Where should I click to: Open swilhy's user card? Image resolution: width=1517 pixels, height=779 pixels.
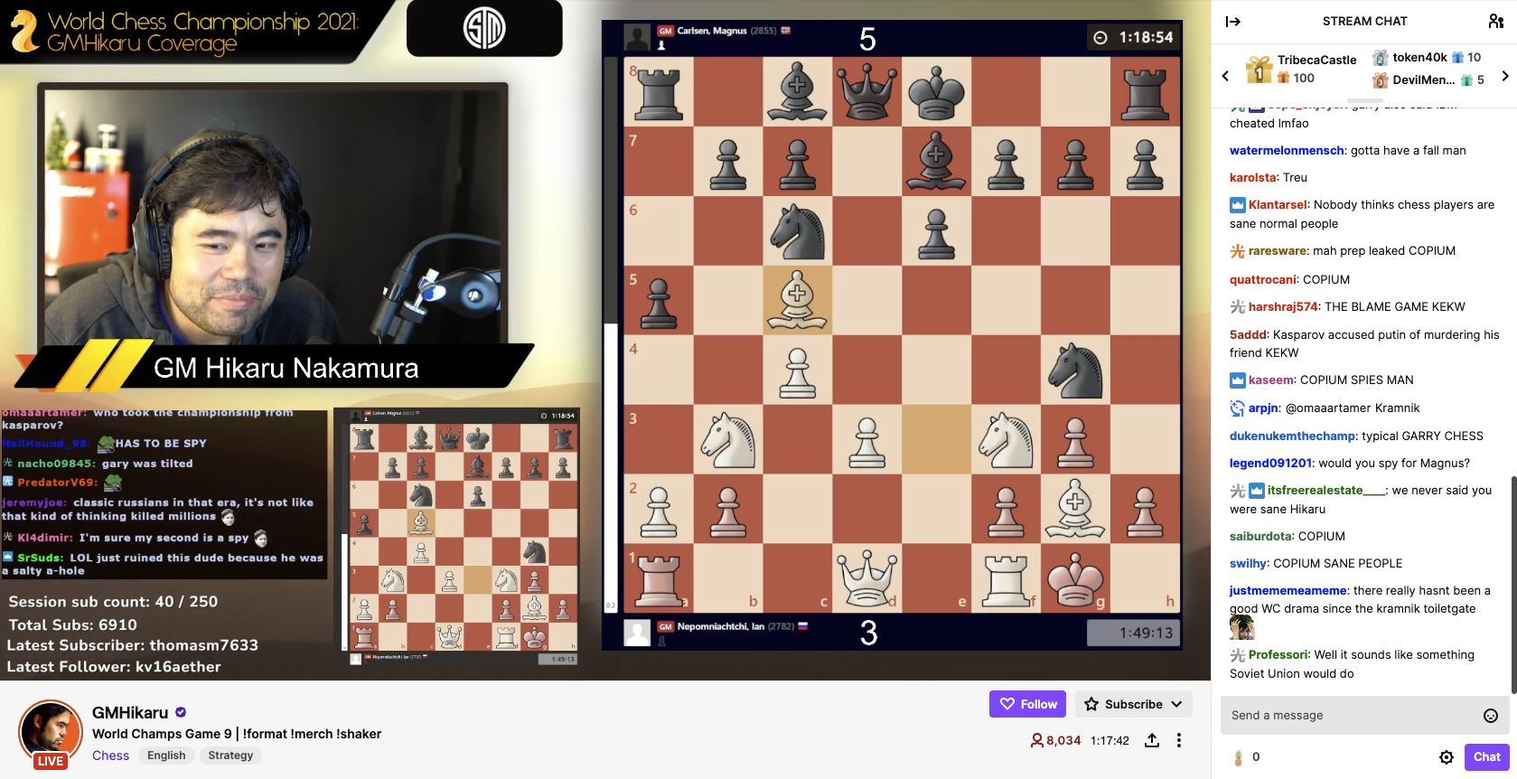1248,564
